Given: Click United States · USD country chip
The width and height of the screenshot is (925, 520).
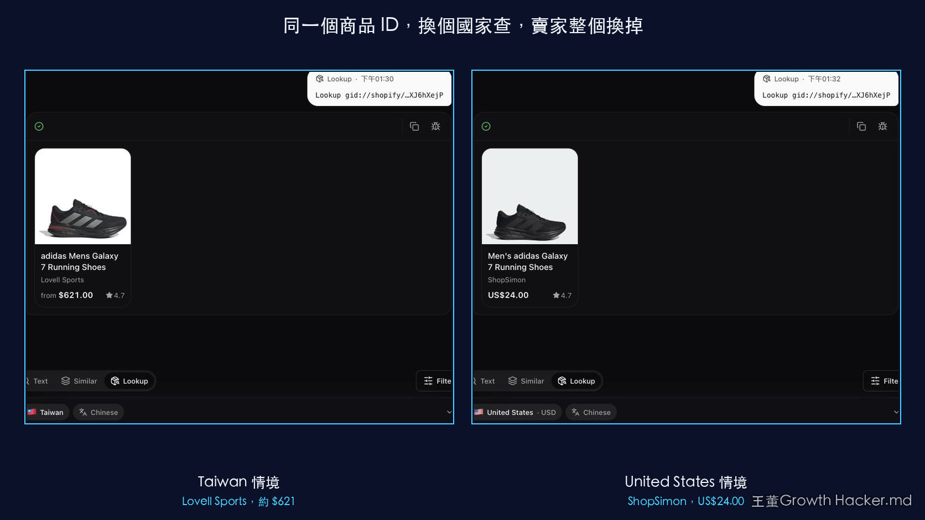Looking at the screenshot, I should point(517,412).
